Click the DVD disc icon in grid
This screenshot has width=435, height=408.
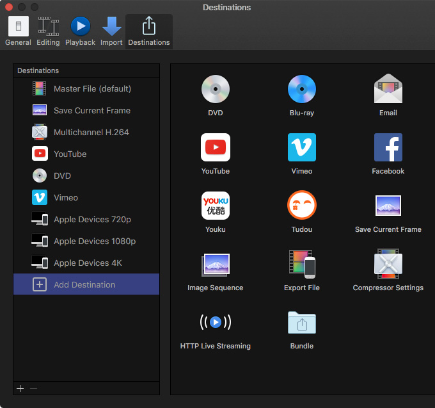click(x=216, y=89)
